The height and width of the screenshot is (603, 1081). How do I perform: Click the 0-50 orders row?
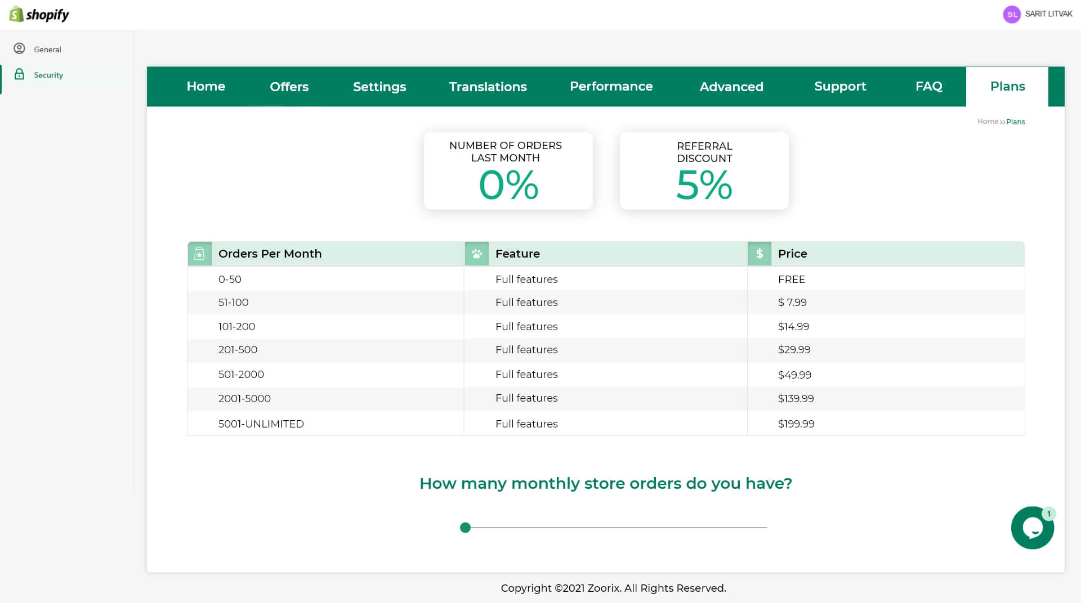coord(606,279)
